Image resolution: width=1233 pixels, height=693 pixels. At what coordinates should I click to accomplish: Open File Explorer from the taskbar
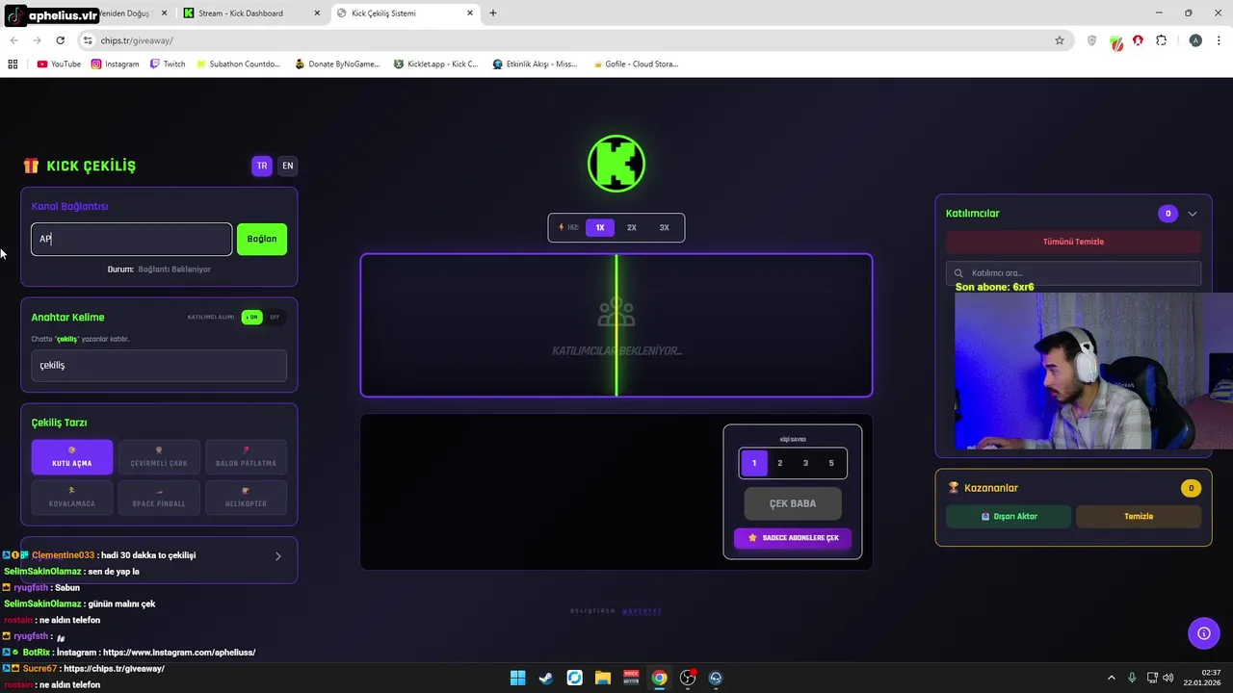point(602,678)
